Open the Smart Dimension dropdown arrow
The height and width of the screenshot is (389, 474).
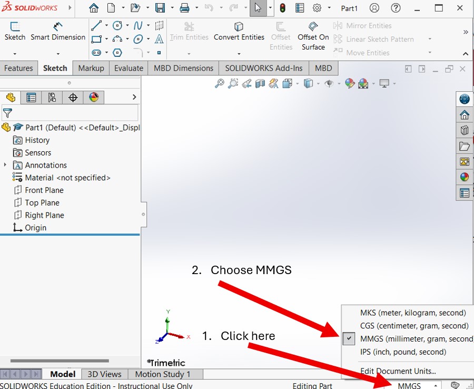pyautogui.click(x=58, y=54)
